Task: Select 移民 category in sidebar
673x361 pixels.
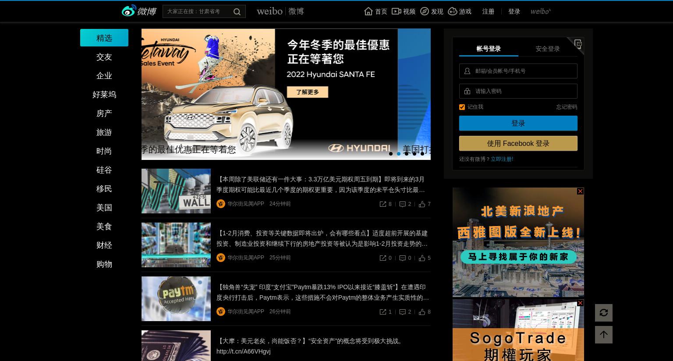Action: coord(104,189)
